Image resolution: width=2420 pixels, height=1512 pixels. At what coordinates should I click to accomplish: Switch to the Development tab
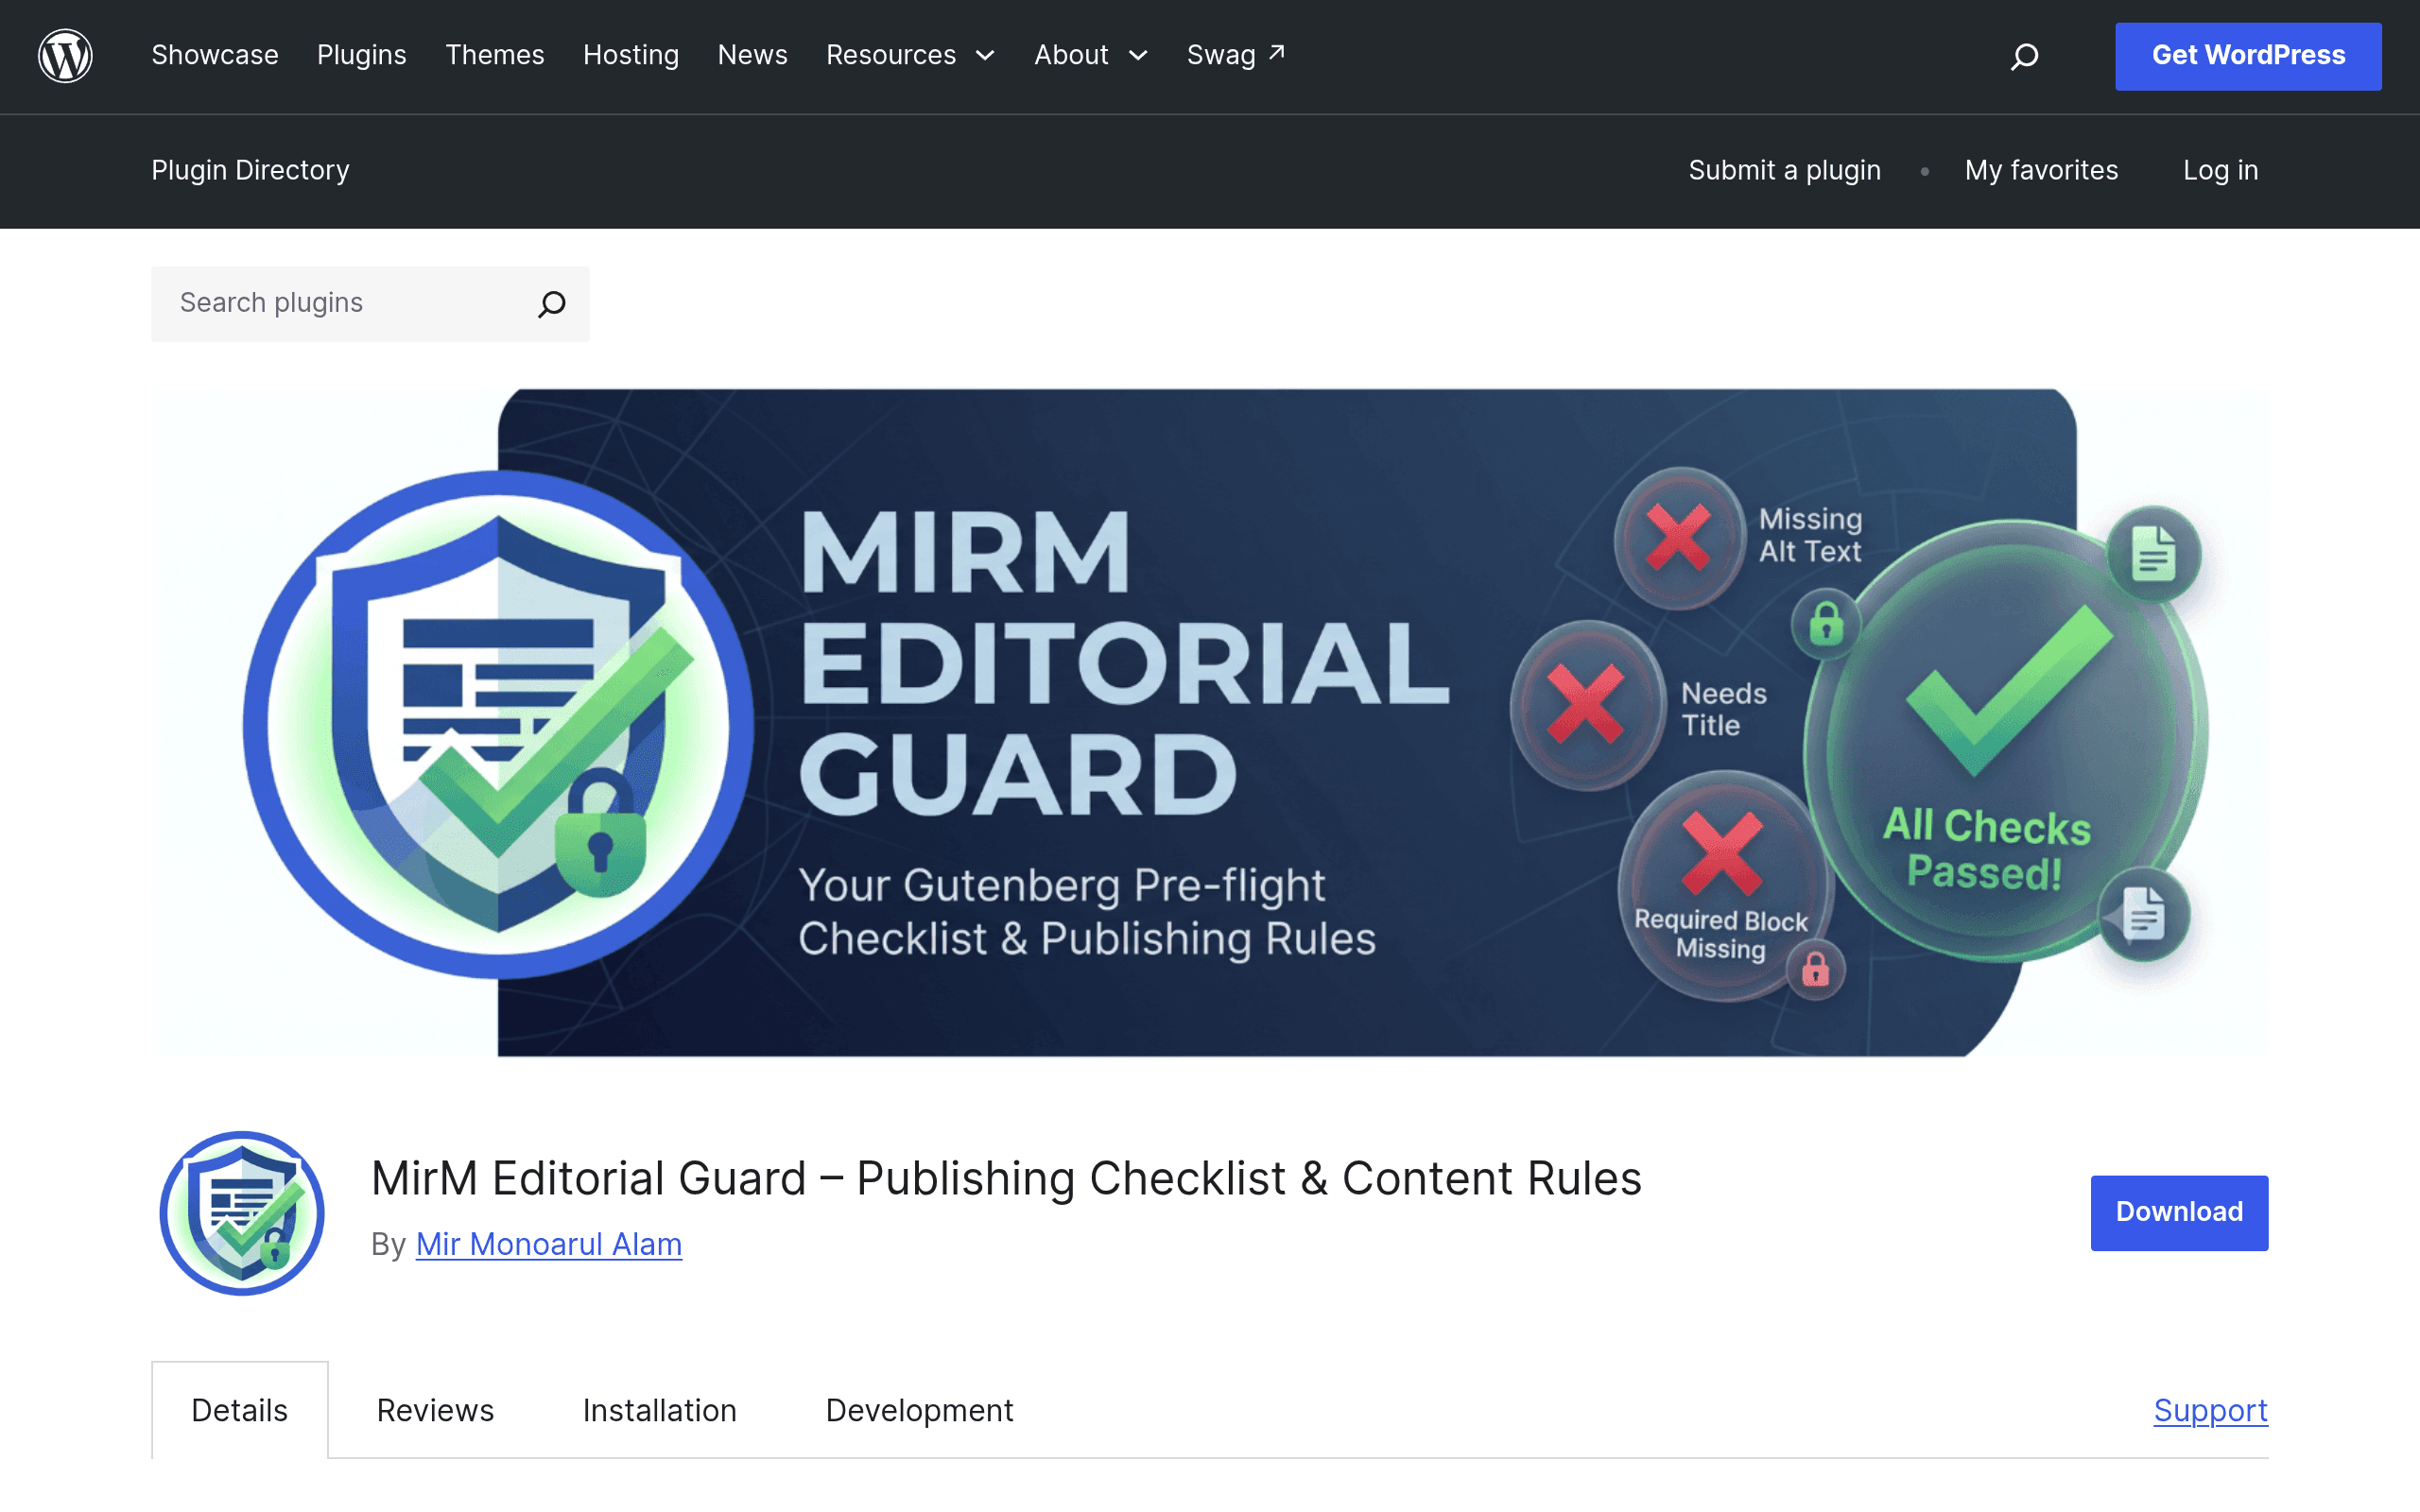(920, 1410)
